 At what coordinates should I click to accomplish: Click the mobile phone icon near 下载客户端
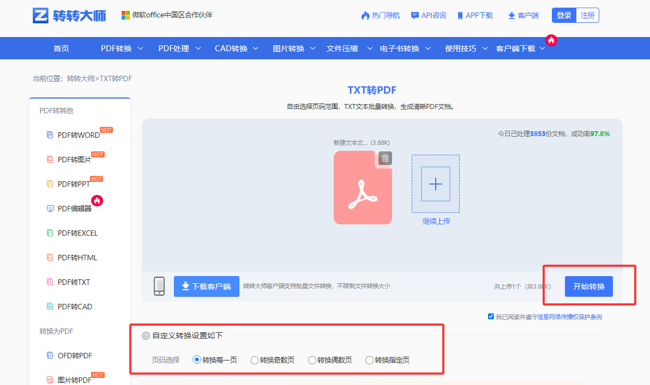coord(159,286)
